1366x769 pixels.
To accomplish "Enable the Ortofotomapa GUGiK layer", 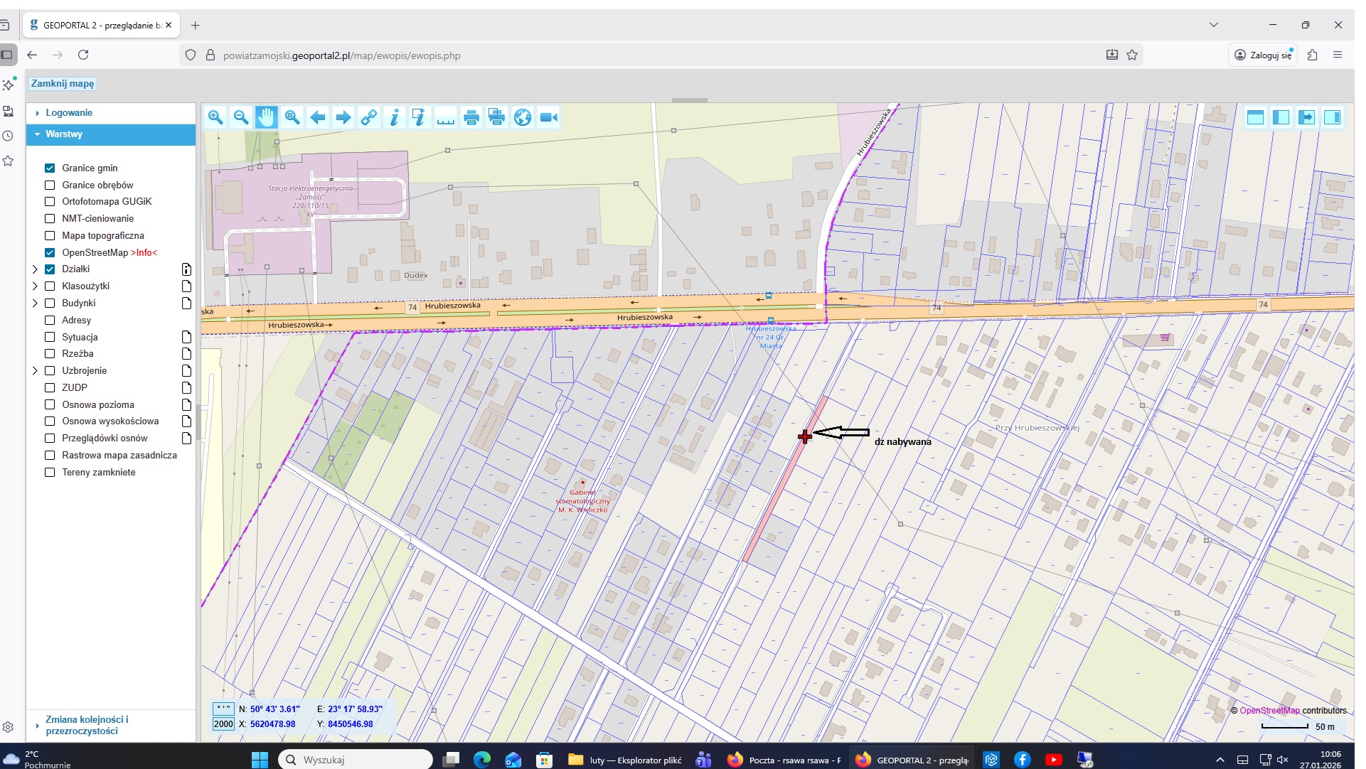I will [50, 202].
